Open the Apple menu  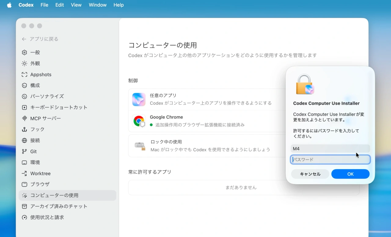pyautogui.click(x=9, y=5)
